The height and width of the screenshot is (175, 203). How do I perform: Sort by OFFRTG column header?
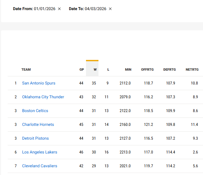(x=147, y=70)
